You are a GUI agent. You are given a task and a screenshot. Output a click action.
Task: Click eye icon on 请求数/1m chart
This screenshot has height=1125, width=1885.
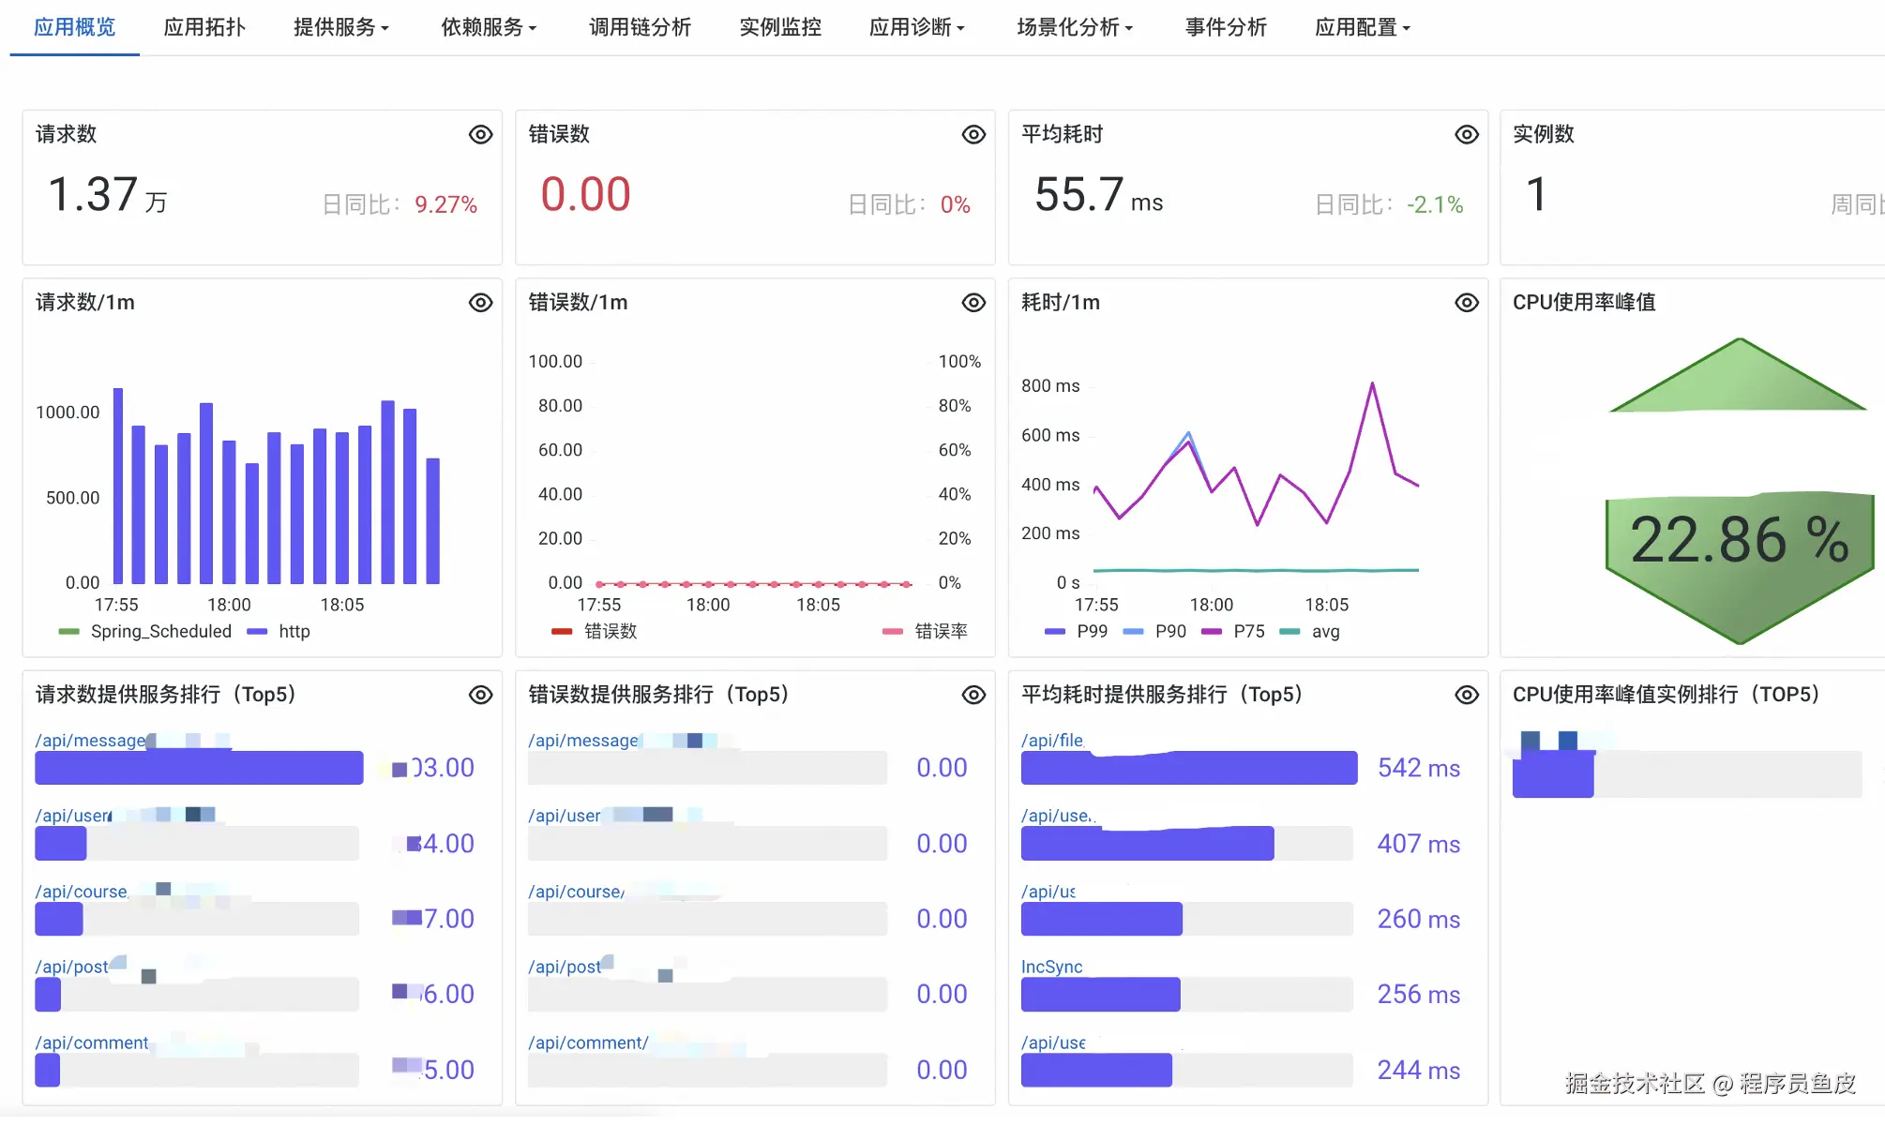[x=480, y=302]
